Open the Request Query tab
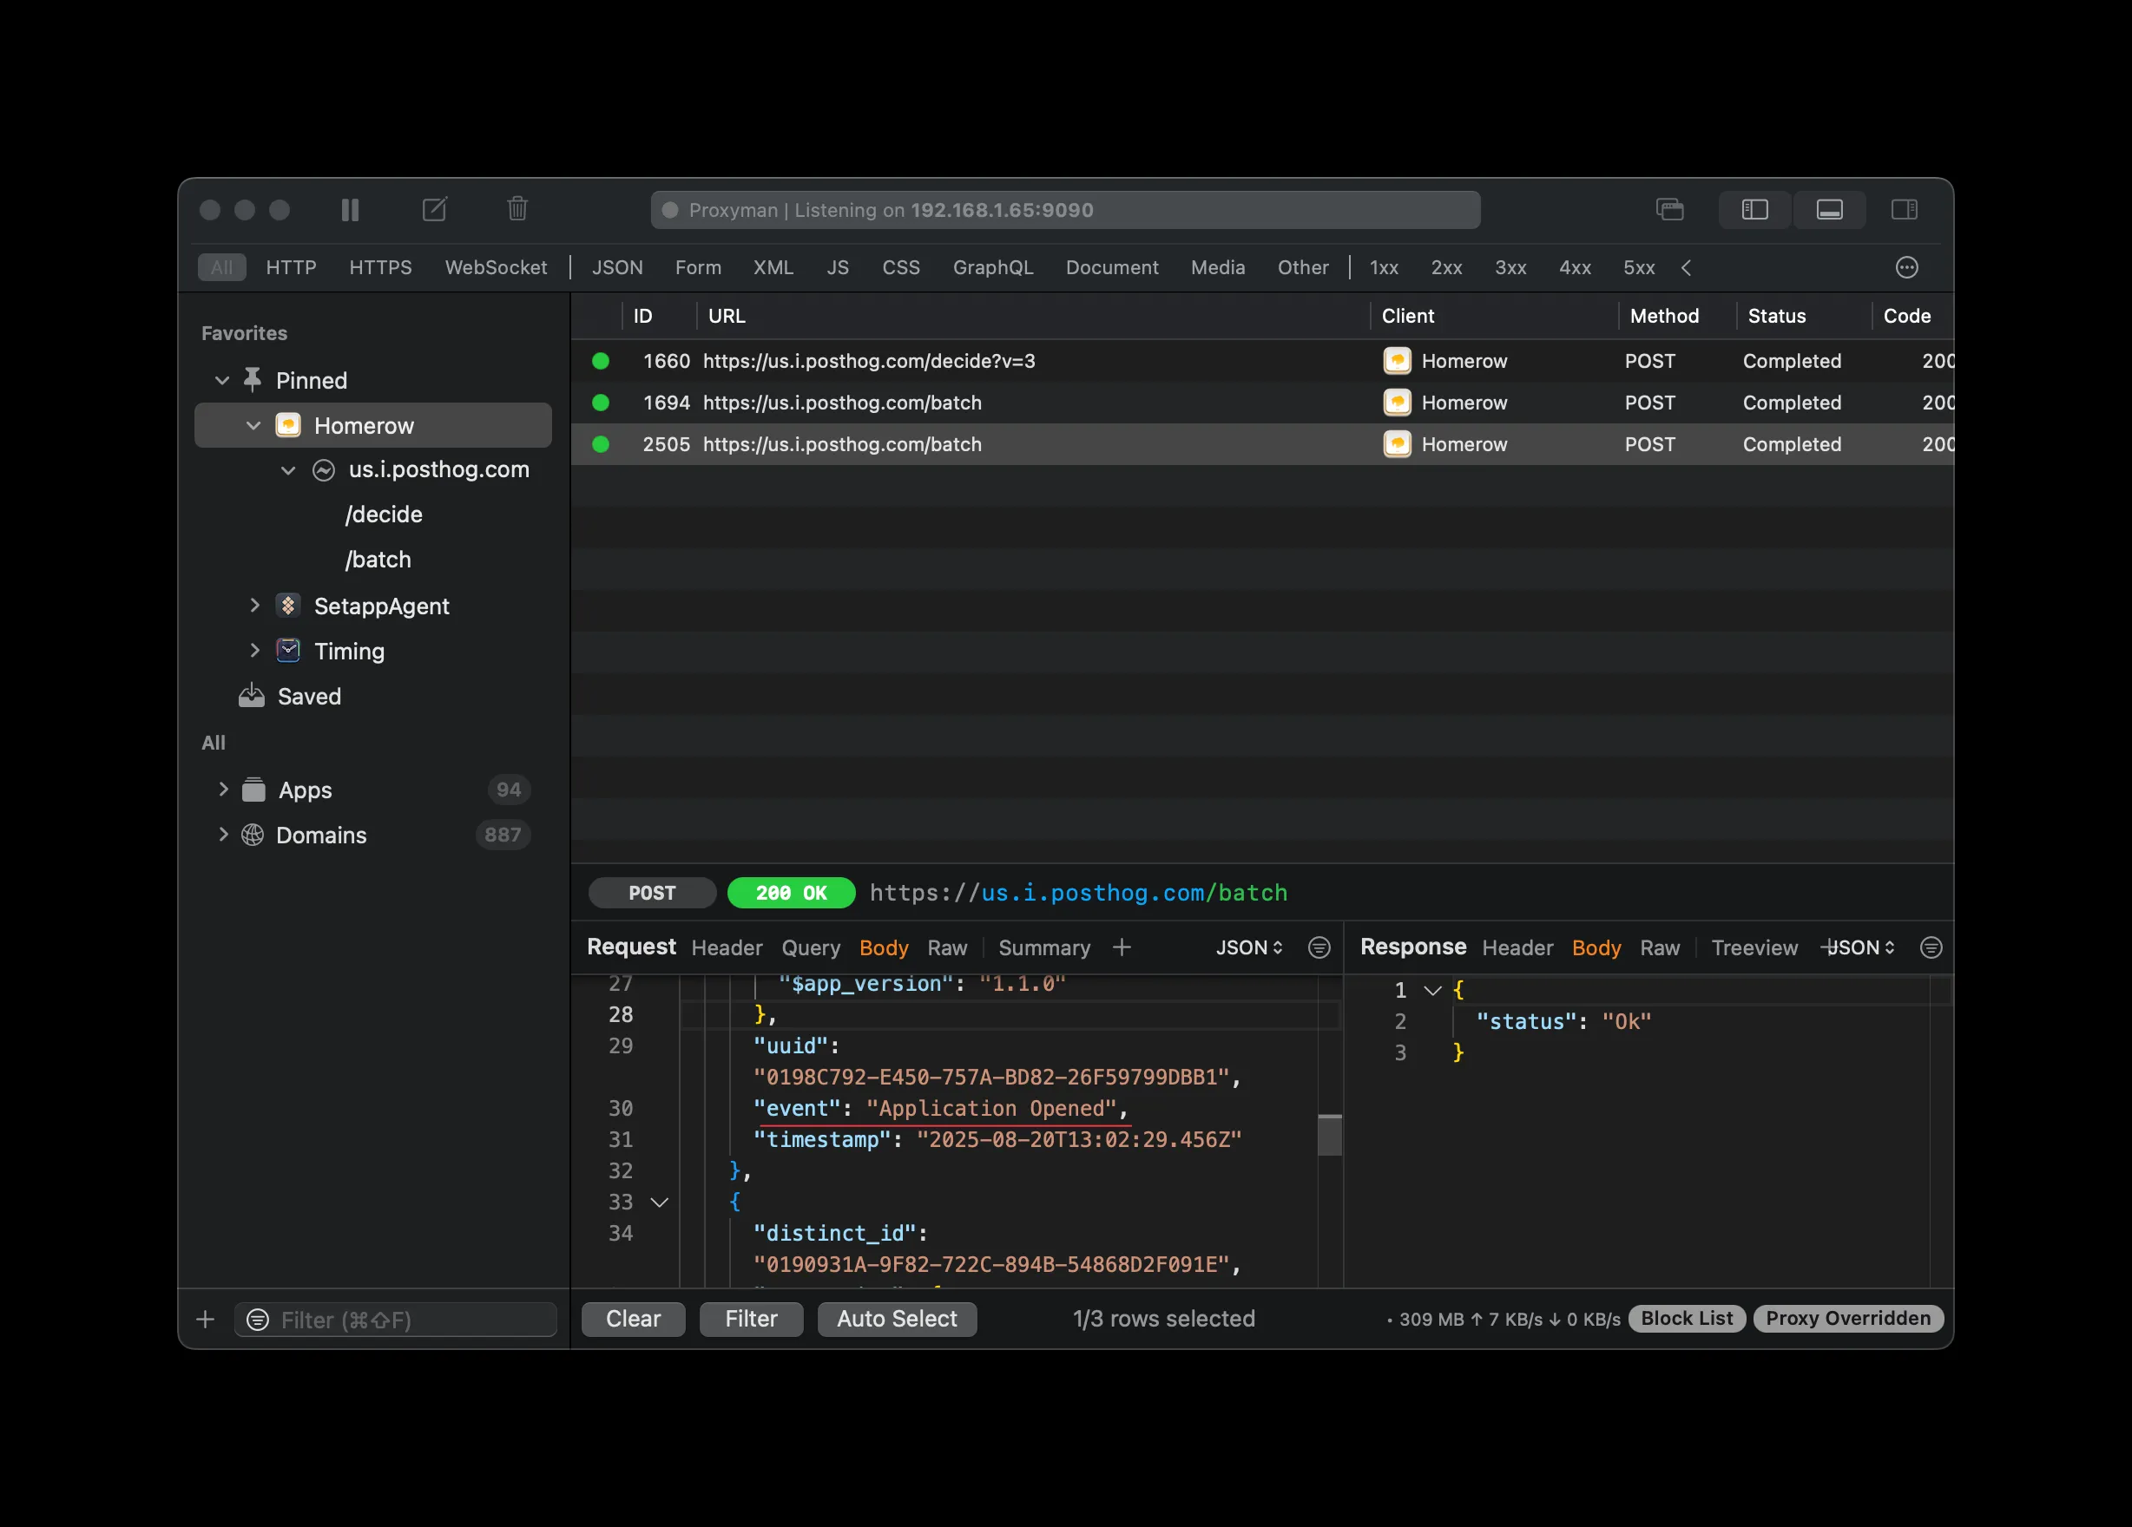The height and width of the screenshot is (1527, 2132). pos(810,948)
